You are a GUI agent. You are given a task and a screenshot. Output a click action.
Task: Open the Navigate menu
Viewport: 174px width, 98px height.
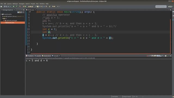coord(22,4)
